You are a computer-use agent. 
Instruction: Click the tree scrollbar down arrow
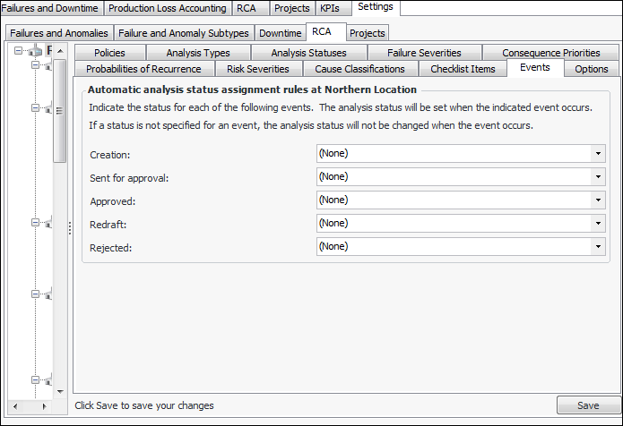pos(60,391)
